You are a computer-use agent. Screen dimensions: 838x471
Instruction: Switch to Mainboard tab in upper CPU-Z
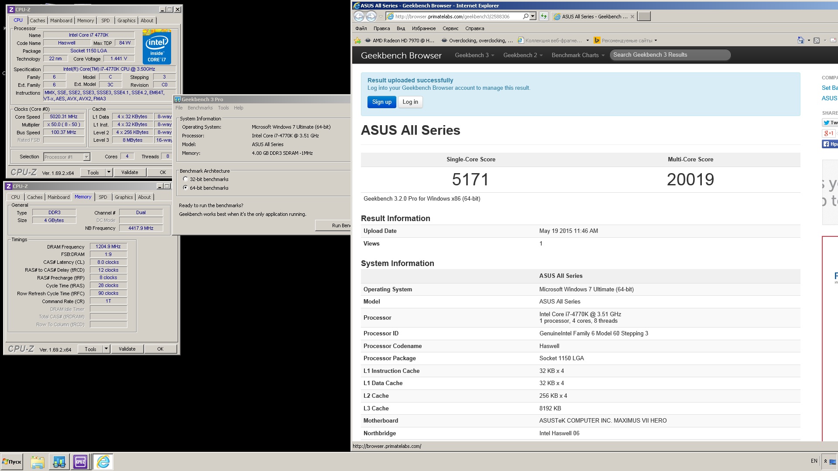(61, 20)
